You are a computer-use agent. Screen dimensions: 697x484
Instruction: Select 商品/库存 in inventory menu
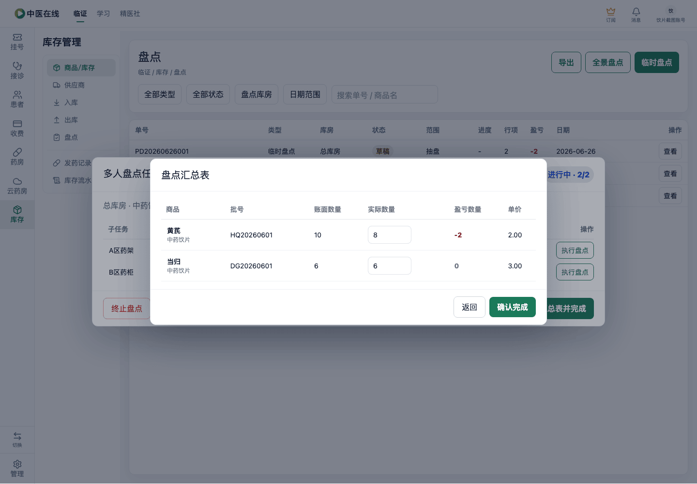point(81,68)
